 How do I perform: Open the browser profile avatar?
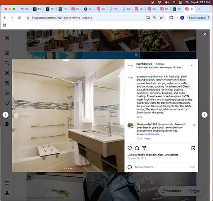pyautogui.click(x=182, y=18)
